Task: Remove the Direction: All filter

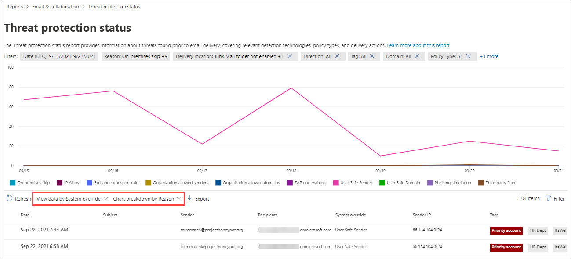Action: pos(337,56)
